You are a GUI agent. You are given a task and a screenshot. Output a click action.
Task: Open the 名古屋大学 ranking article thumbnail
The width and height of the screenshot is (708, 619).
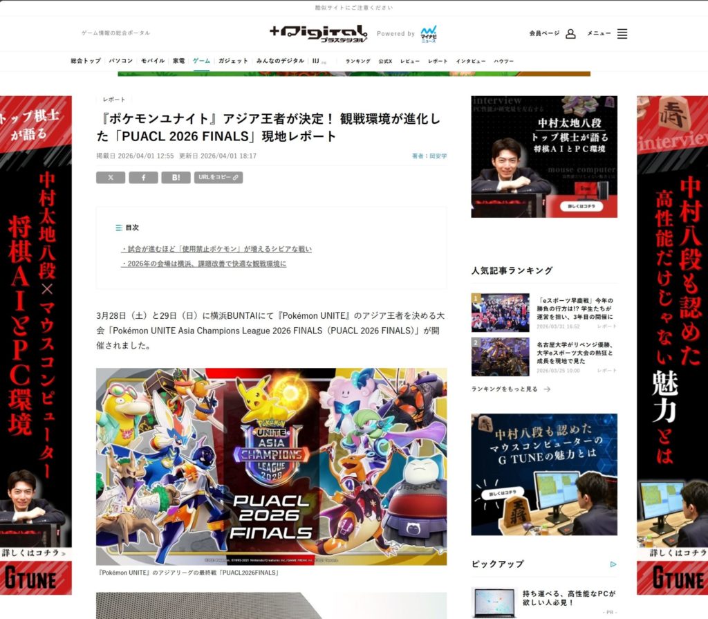(x=500, y=356)
